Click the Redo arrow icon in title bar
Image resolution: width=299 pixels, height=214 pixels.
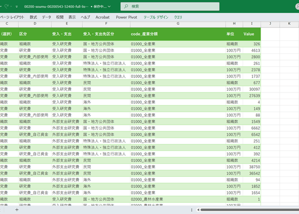(x=6, y=6)
